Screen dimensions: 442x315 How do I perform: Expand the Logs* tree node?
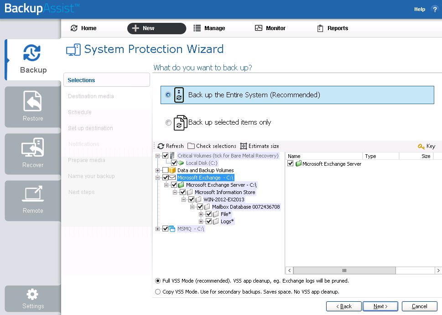tap(201, 222)
